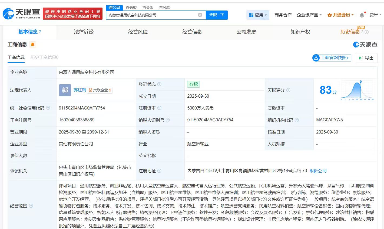
Task: Expand the 费米 user account menu
Action: coord(375,15)
